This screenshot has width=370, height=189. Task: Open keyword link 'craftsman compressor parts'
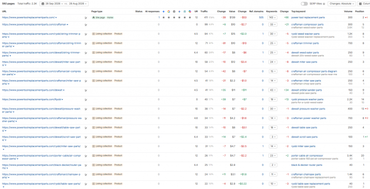[307, 24]
